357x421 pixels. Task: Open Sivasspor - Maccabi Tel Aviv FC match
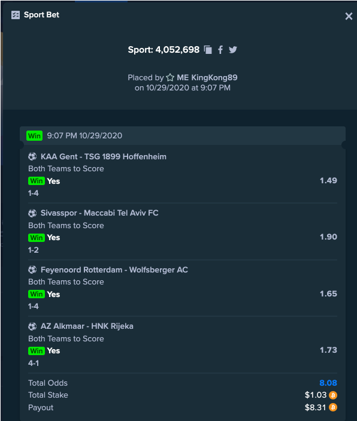pyautogui.click(x=99, y=213)
